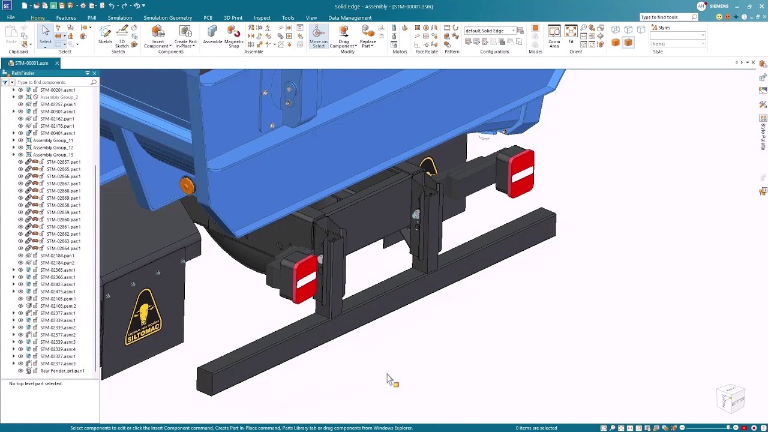Click the Fit view icon

571,32
